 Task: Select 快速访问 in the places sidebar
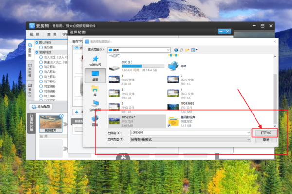tap(95, 61)
